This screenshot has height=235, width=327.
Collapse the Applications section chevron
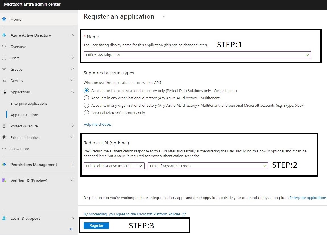tap(72, 92)
